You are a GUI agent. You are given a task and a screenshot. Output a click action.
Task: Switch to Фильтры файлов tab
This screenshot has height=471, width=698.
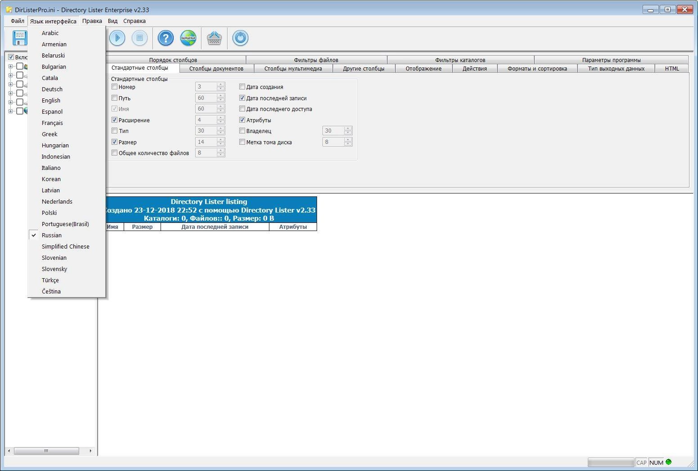(316, 60)
